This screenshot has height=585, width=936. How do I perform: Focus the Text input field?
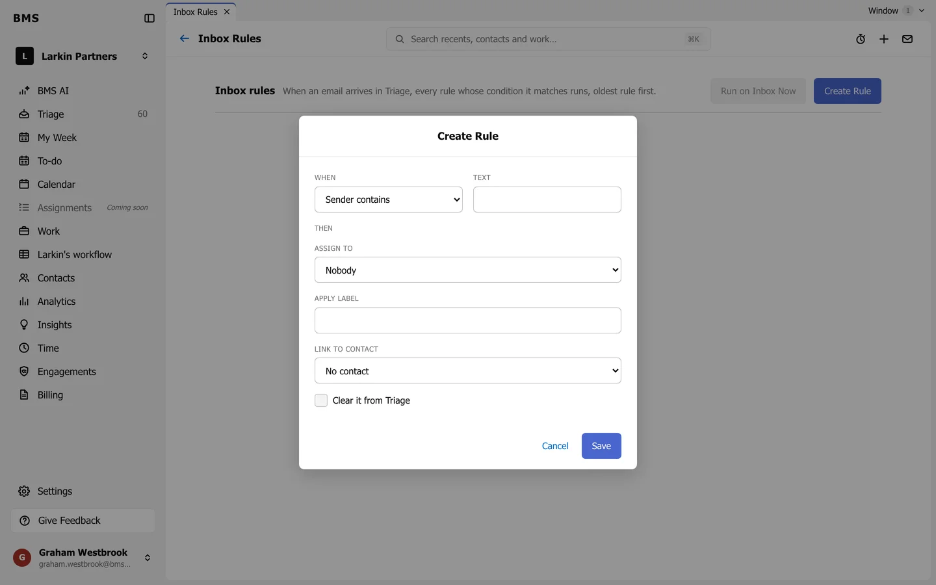click(x=547, y=200)
